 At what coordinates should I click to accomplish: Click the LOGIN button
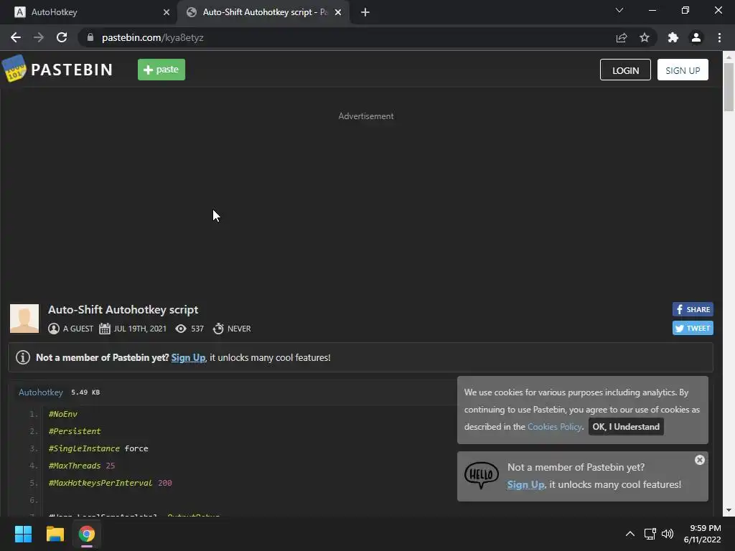point(625,70)
